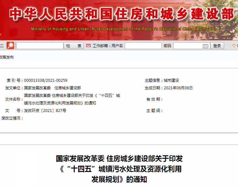Screen dimensions: 238x188
Task: Click the 有效期 label
Action: [x=154, y=99]
